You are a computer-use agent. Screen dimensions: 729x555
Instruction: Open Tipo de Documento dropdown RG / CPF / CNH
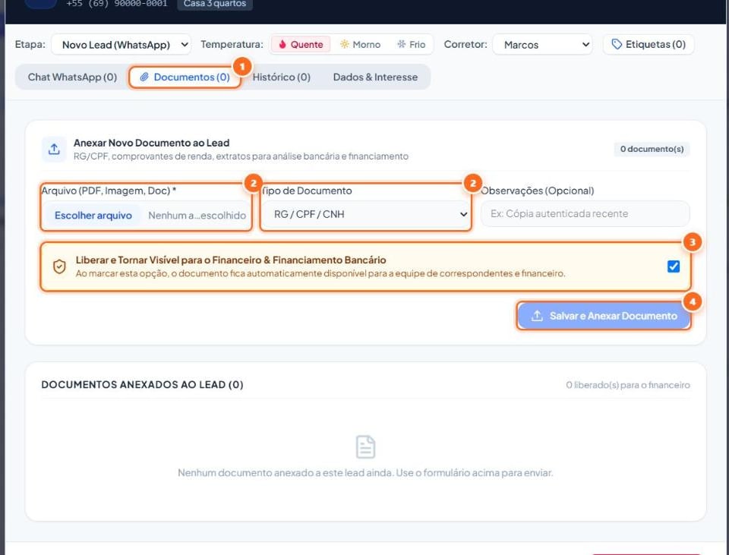pyautogui.click(x=365, y=214)
